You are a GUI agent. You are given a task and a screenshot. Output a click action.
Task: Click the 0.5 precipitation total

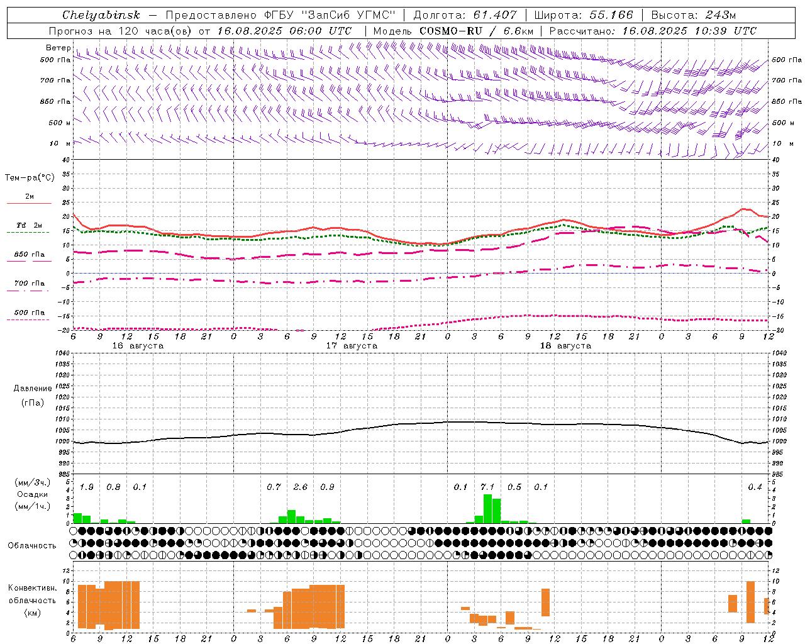(x=514, y=487)
